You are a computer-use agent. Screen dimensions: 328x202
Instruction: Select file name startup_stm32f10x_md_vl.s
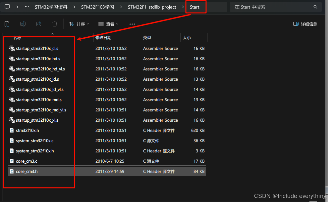pos(41,110)
